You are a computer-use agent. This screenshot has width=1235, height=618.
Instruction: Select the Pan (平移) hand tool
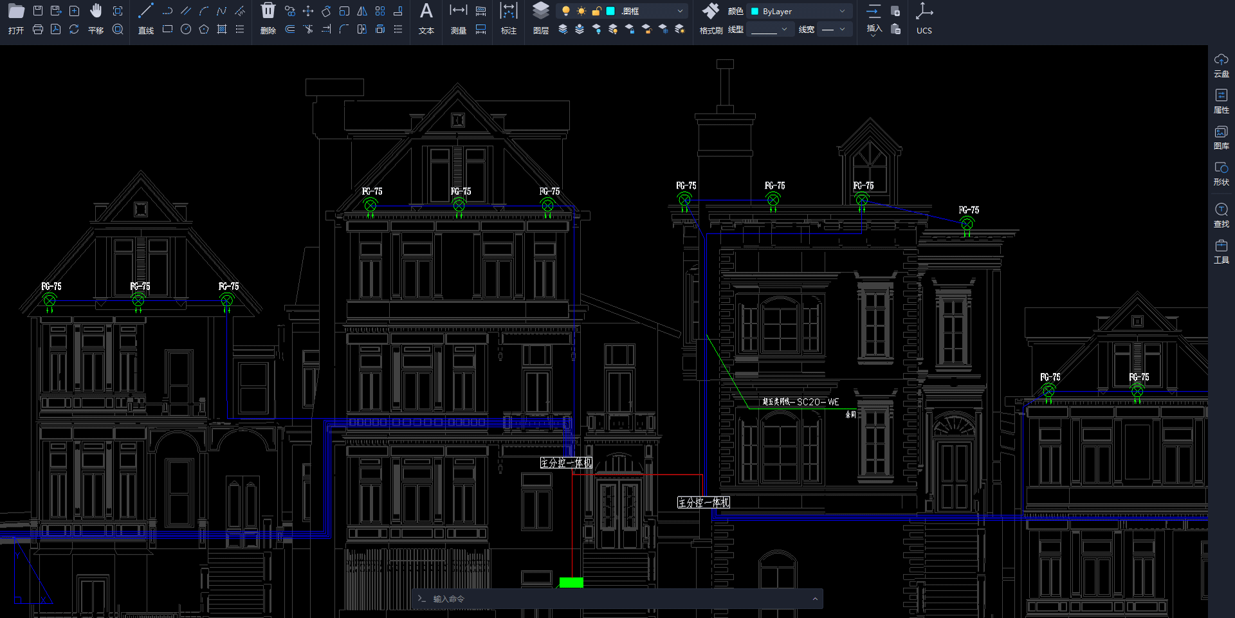click(x=96, y=12)
